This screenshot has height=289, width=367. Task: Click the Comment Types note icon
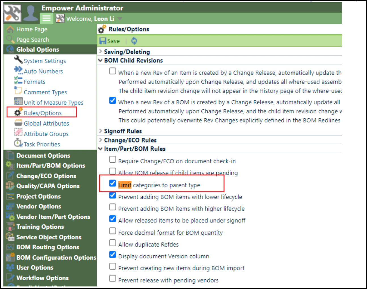(x=18, y=91)
